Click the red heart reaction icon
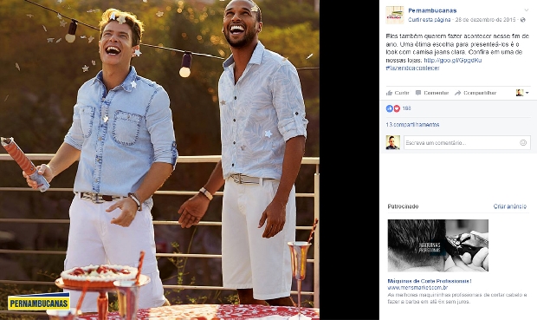 (x=397, y=108)
